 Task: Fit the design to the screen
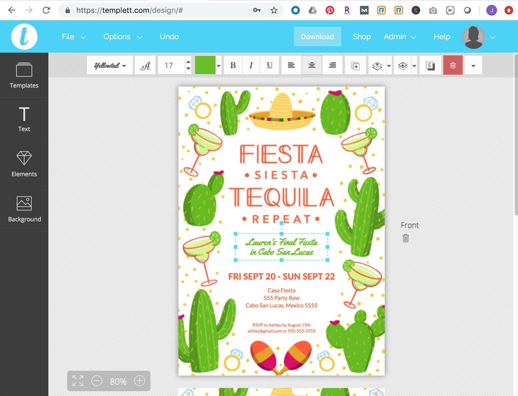point(77,381)
